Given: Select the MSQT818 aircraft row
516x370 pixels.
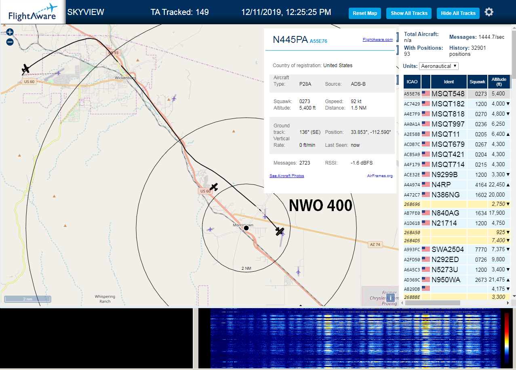Looking at the screenshot, I should coord(457,114).
